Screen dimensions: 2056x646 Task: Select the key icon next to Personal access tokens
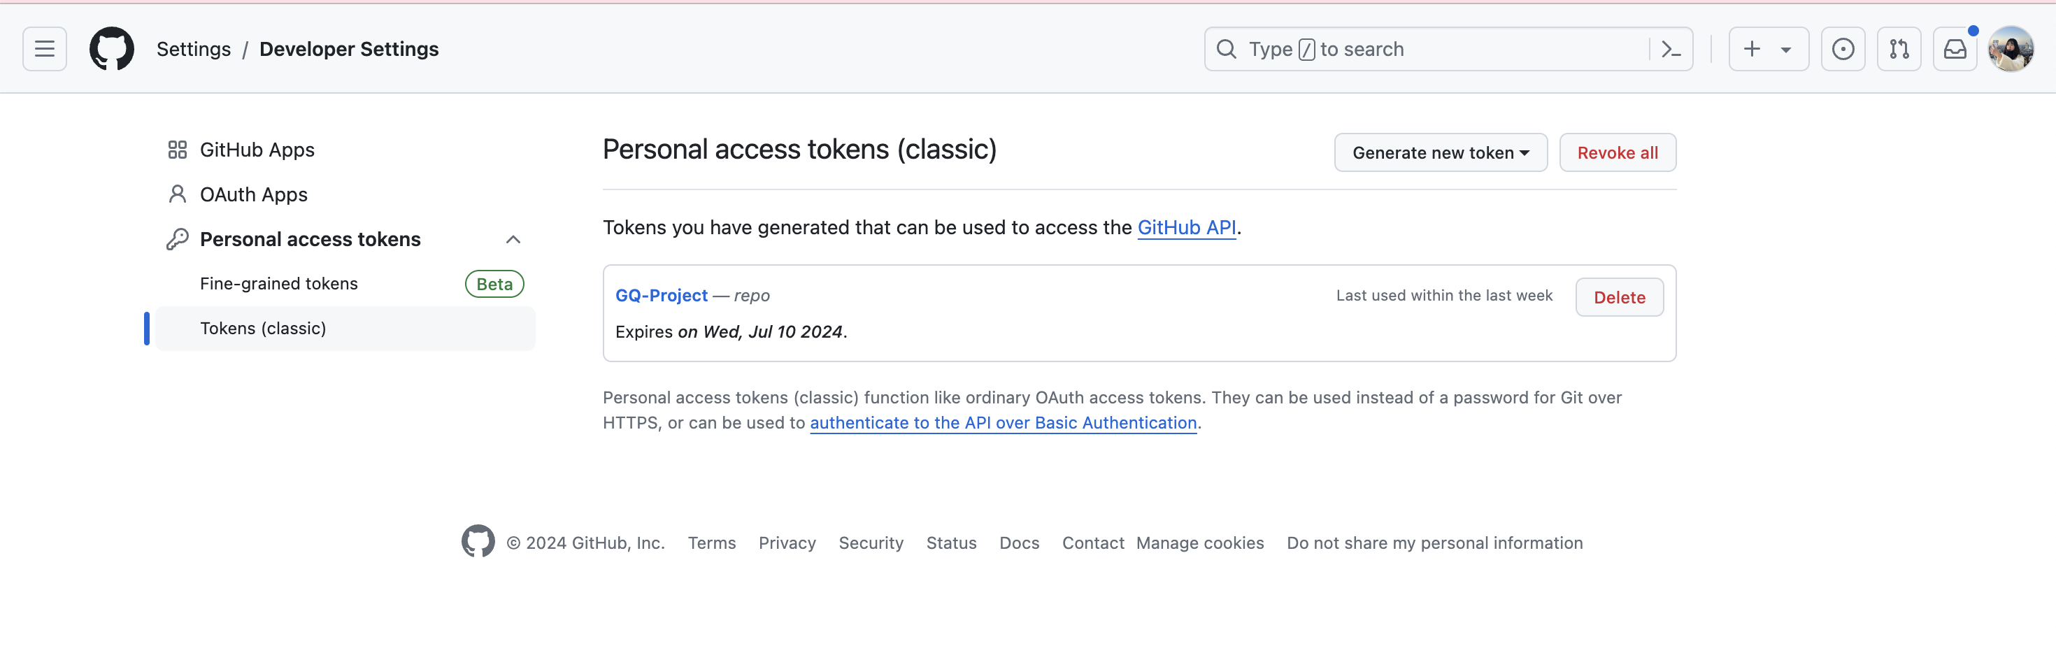(x=177, y=238)
